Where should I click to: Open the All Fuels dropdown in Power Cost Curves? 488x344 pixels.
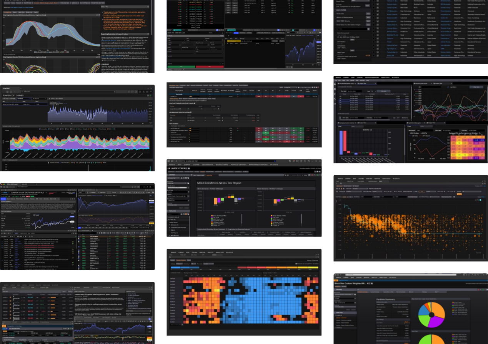(x=39, y=99)
